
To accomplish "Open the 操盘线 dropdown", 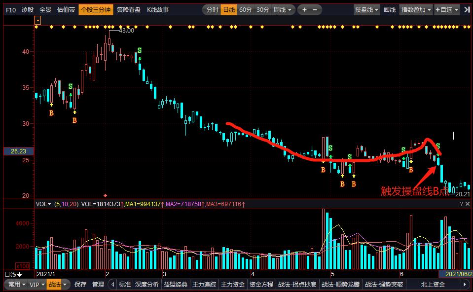I will 366,10.
